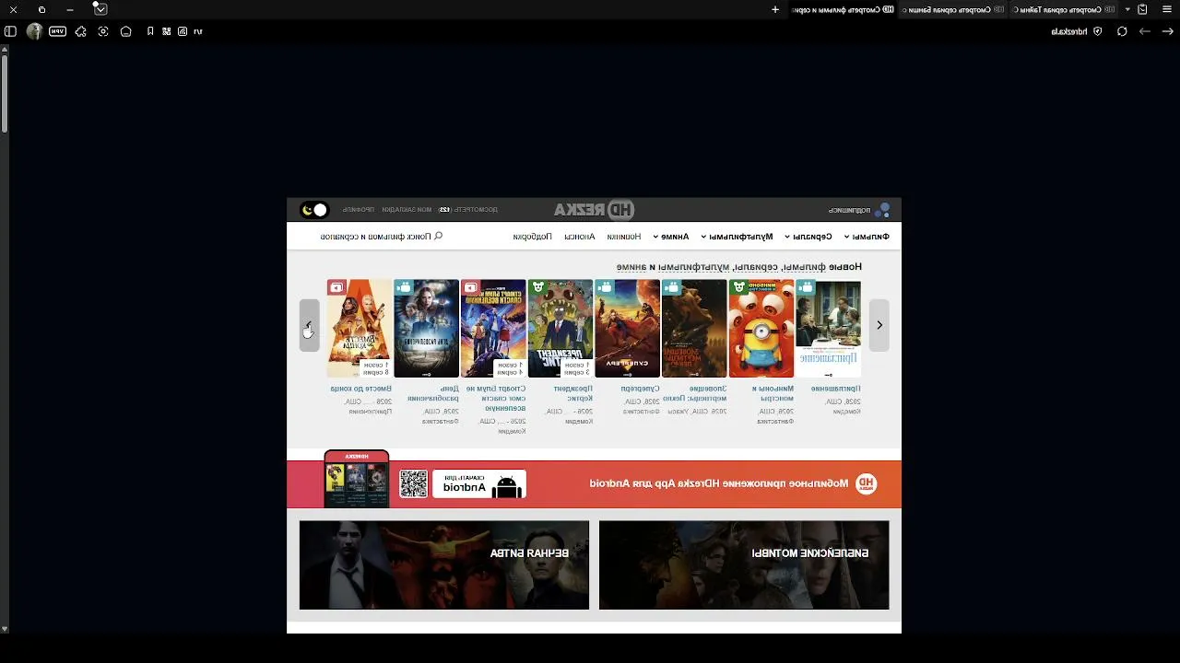Open the extensions cube icon
Image resolution: width=1180 pixels, height=663 pixels.
(81, 31)
